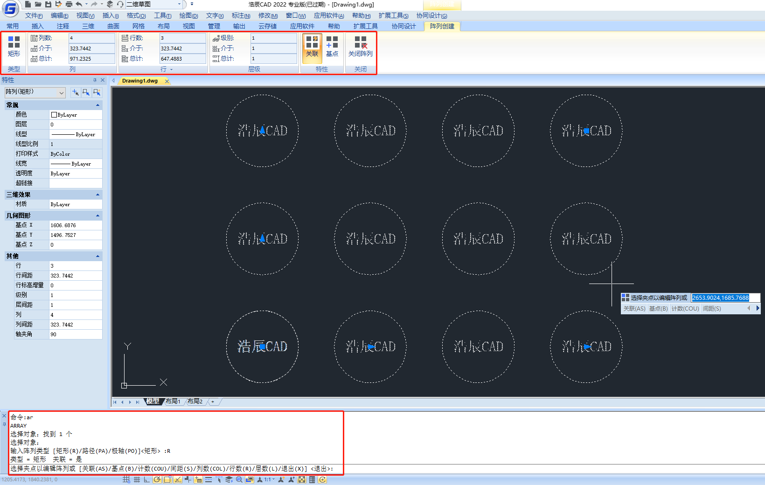The height and width of the screenshot is (485, 765).
Task: Redo with the forward arrow icon
Action: (94, 4)
